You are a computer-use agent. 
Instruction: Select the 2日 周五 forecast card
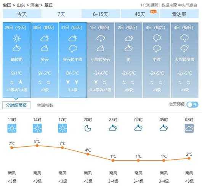pyautogui.click(x=129, y=60)
